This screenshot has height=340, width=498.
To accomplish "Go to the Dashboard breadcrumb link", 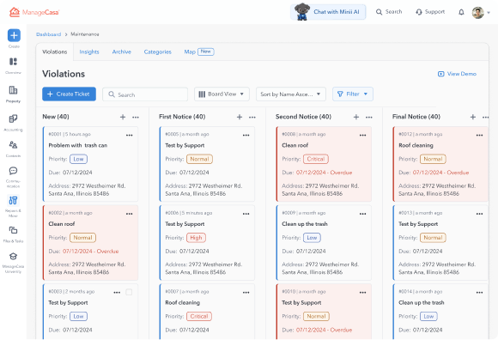I will click(49, 34).
